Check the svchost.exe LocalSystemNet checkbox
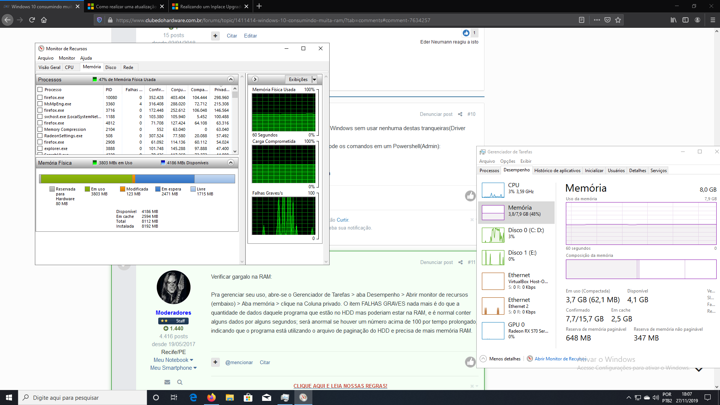 pyautogui.click(x=40, y=117)
